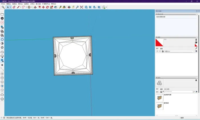Select the Tape Measure tool
Viewport: 200px width, 120px height.
tap(60, 7)
